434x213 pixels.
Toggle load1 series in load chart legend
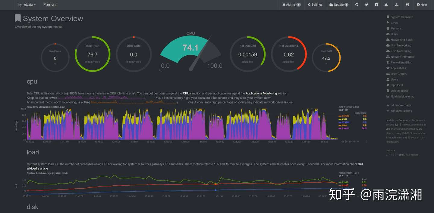pos(344,182)
